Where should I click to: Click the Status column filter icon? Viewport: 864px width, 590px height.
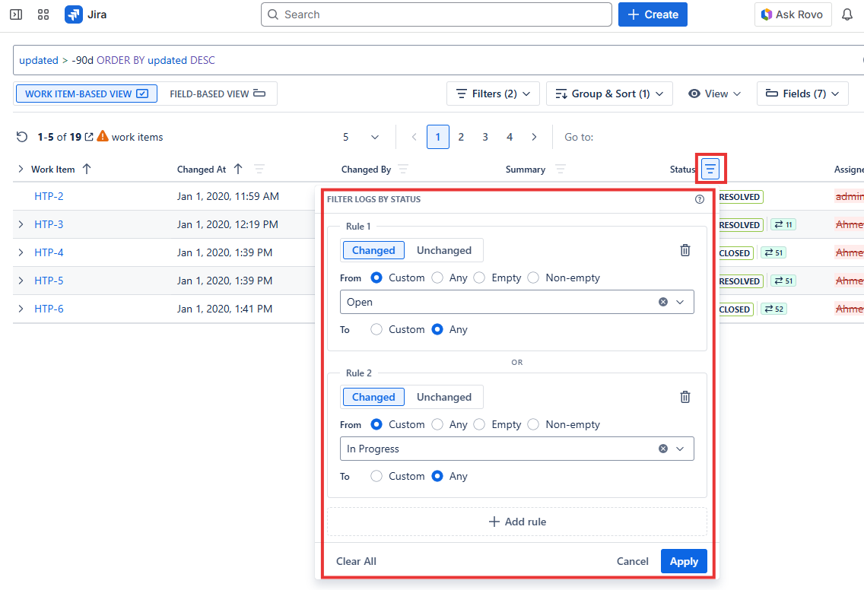pos(710,169)
